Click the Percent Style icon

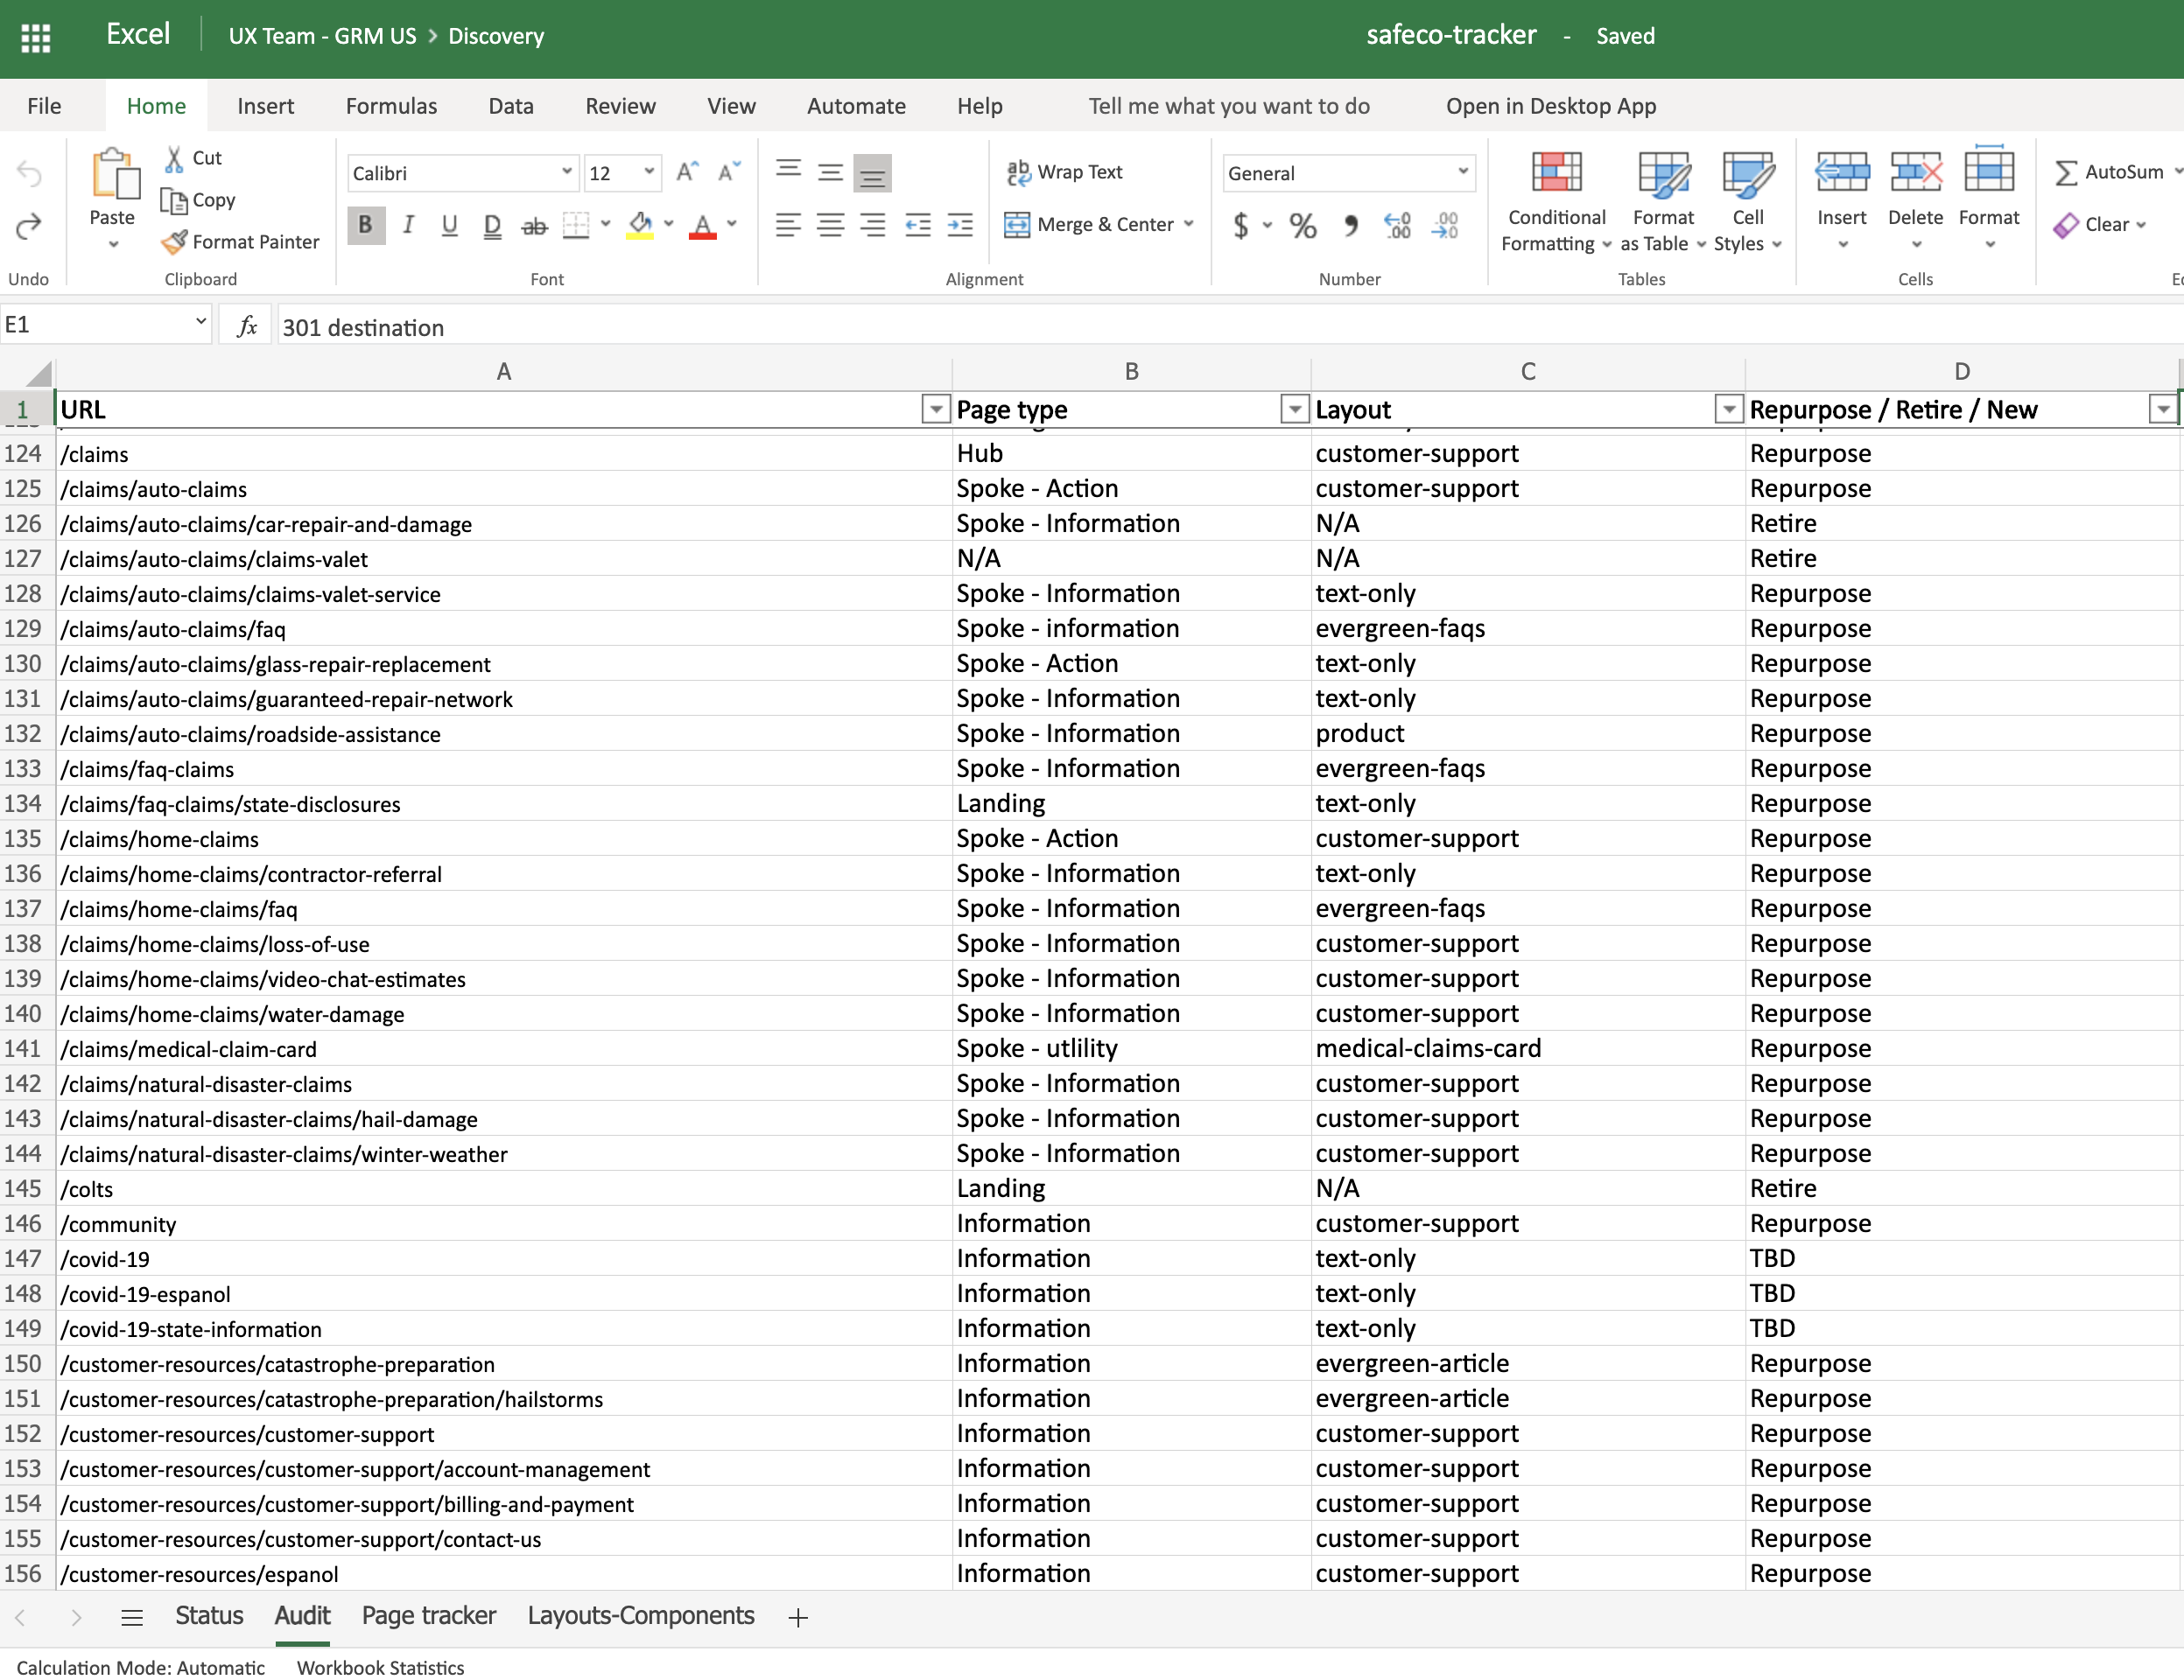(x=1302, y=226)
